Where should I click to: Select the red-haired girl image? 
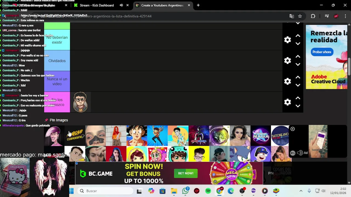[x=116, y=135]
